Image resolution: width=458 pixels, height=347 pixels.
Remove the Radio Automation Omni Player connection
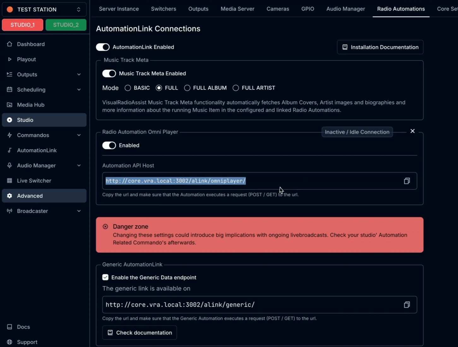point(412,131)
